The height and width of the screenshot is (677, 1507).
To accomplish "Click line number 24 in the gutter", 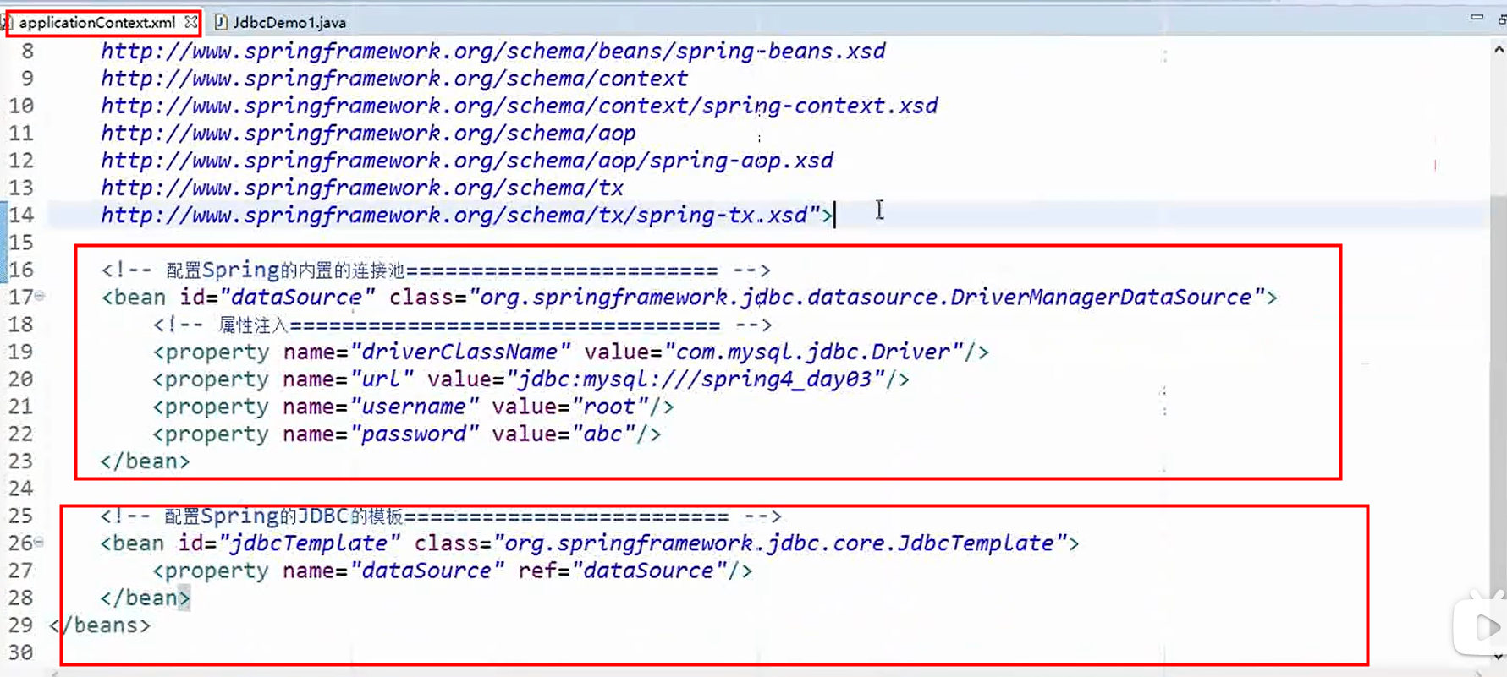I will pos(21,489).
